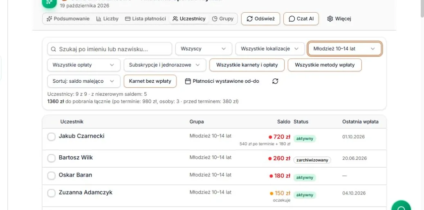The width and height of the screenshot is (424, 210).
Task: Click the red dot beside 720 zł
Action: [270, 137]
